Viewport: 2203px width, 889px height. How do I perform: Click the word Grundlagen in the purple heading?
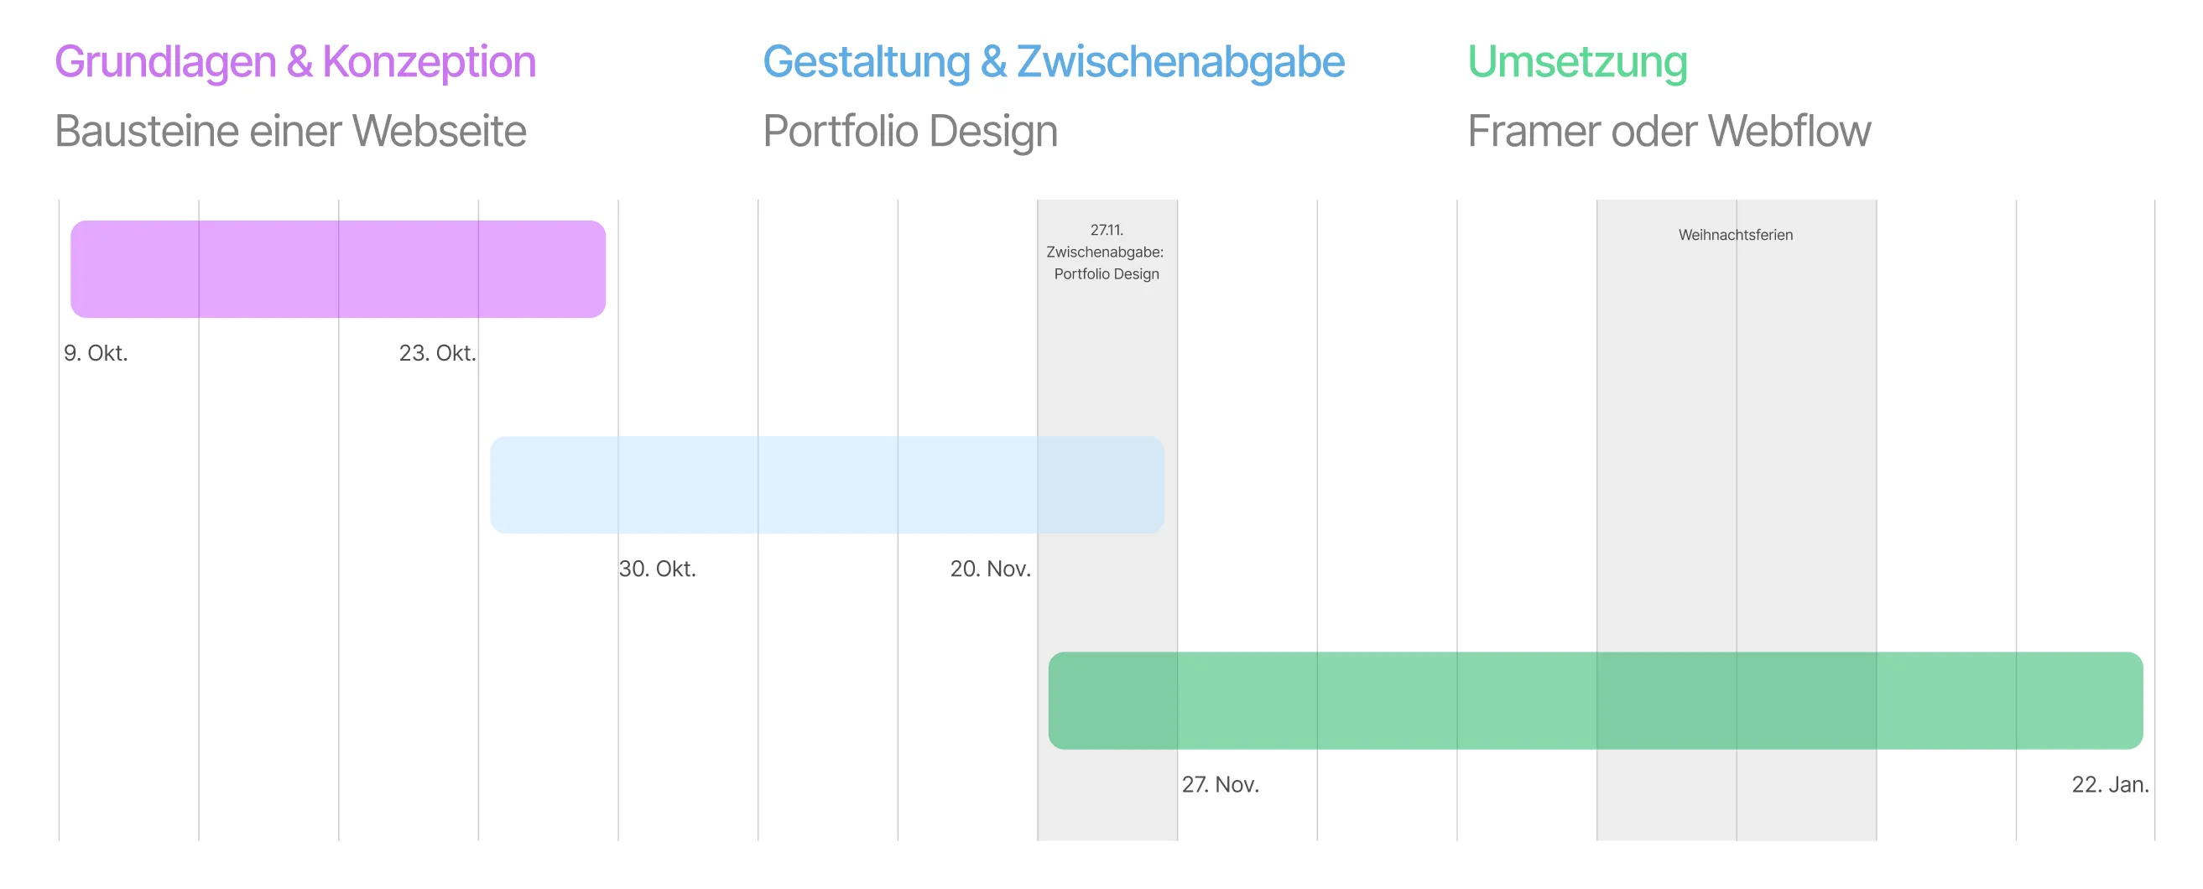pos(165,62)
